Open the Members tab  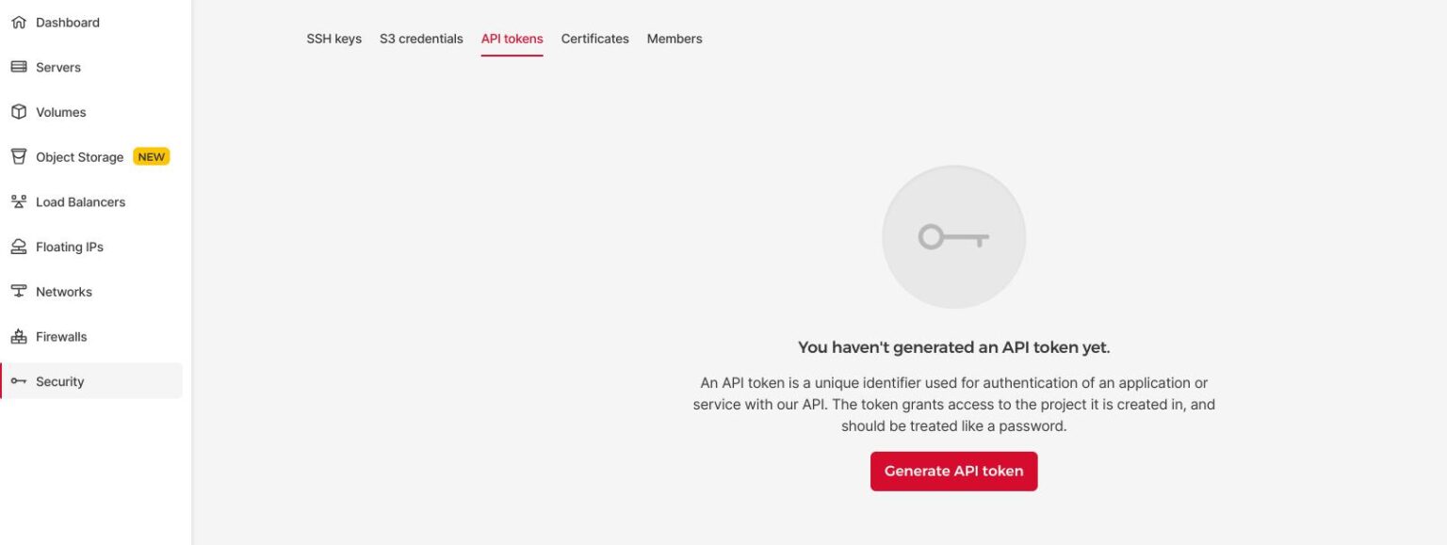click(674, 39)
